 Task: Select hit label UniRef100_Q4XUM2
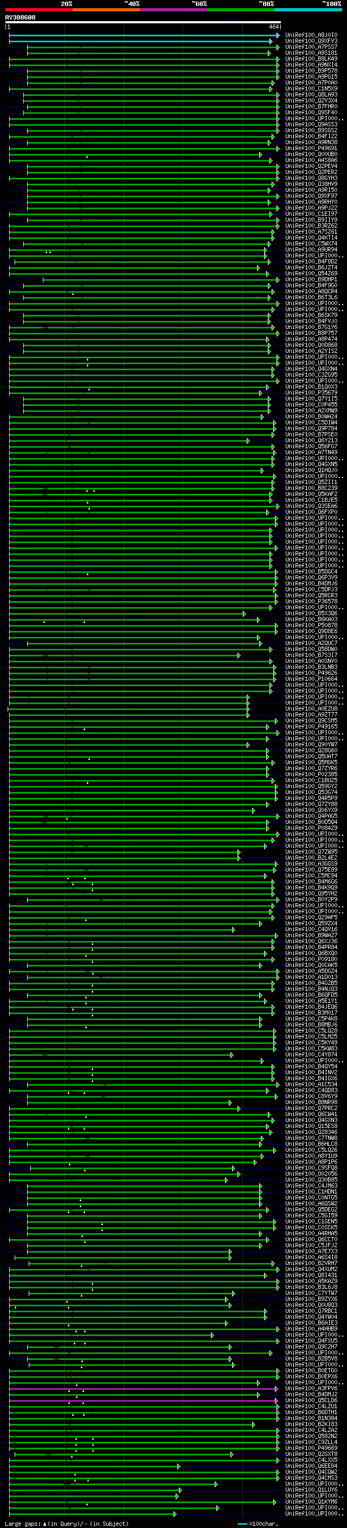pyautogui.click(x=311, y=1269)
